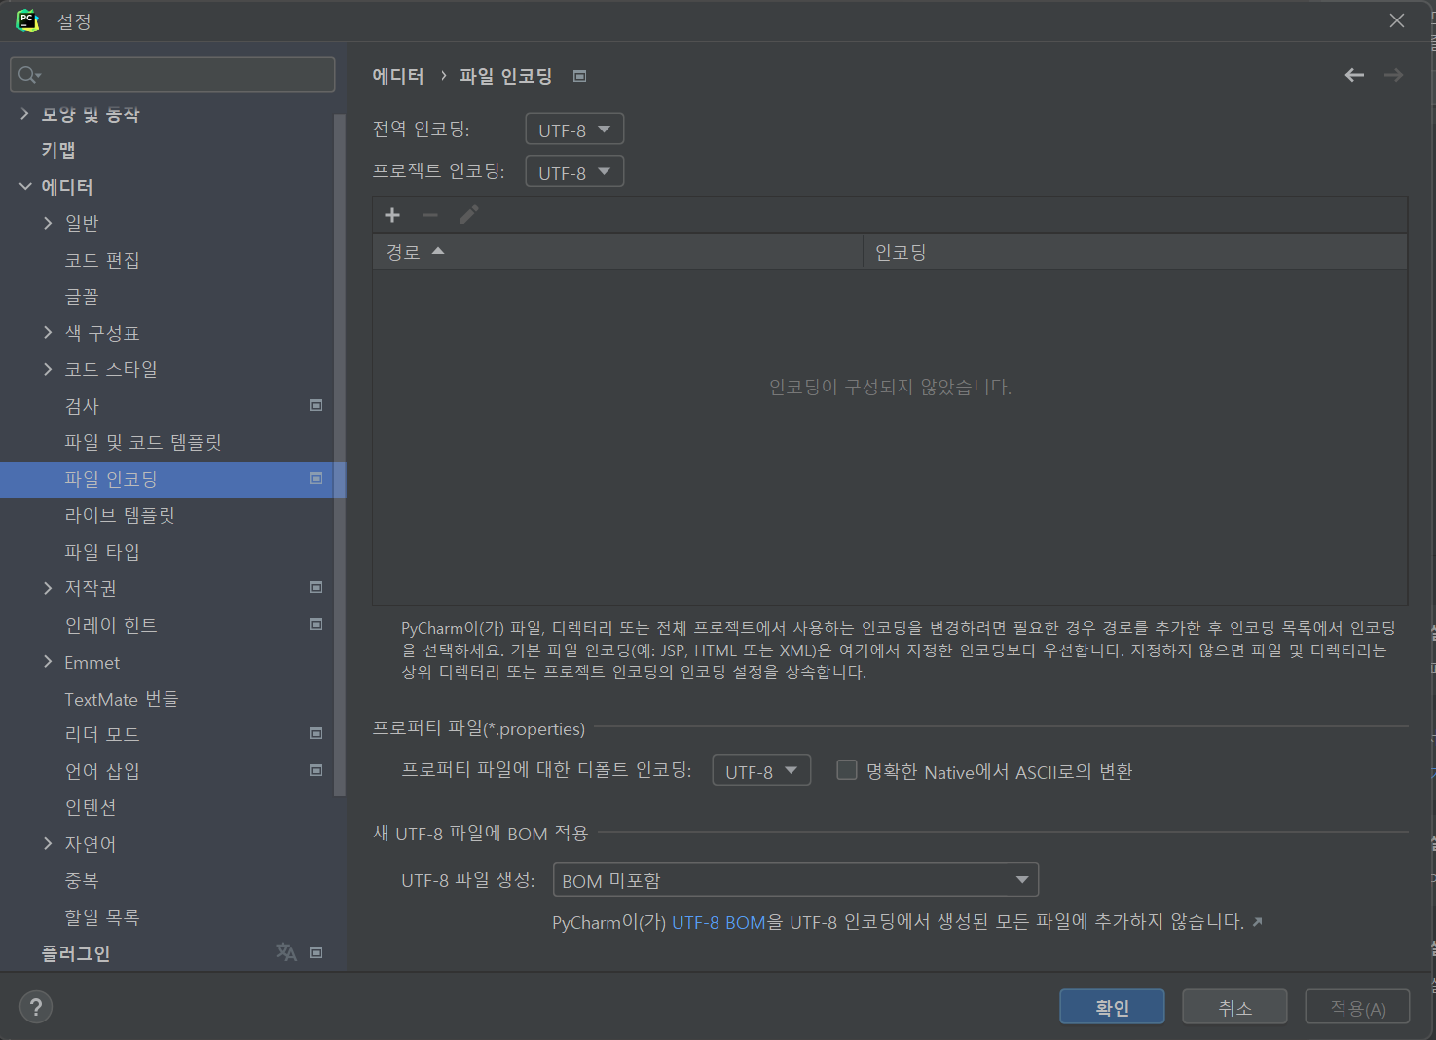This screenshot has height=1040, width=1436.
Task: Select 코드 편집 in the settings tree
Action: (102, 260)
